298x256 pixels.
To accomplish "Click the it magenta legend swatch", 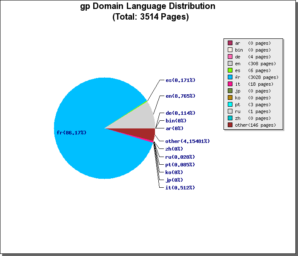I will pos(230,84).
